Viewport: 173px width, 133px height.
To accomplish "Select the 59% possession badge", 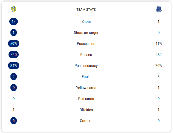I will [x=13, y=44].
